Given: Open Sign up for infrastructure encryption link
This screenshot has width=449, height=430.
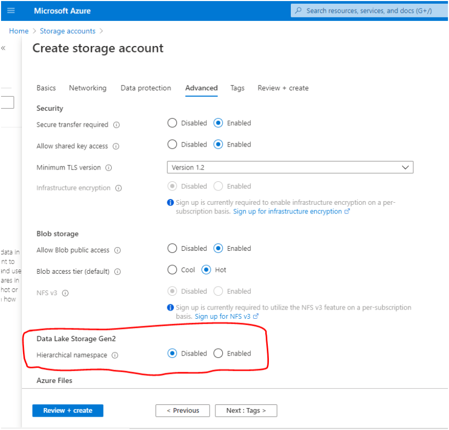Looking at the screenshot, I should point(291,211).
